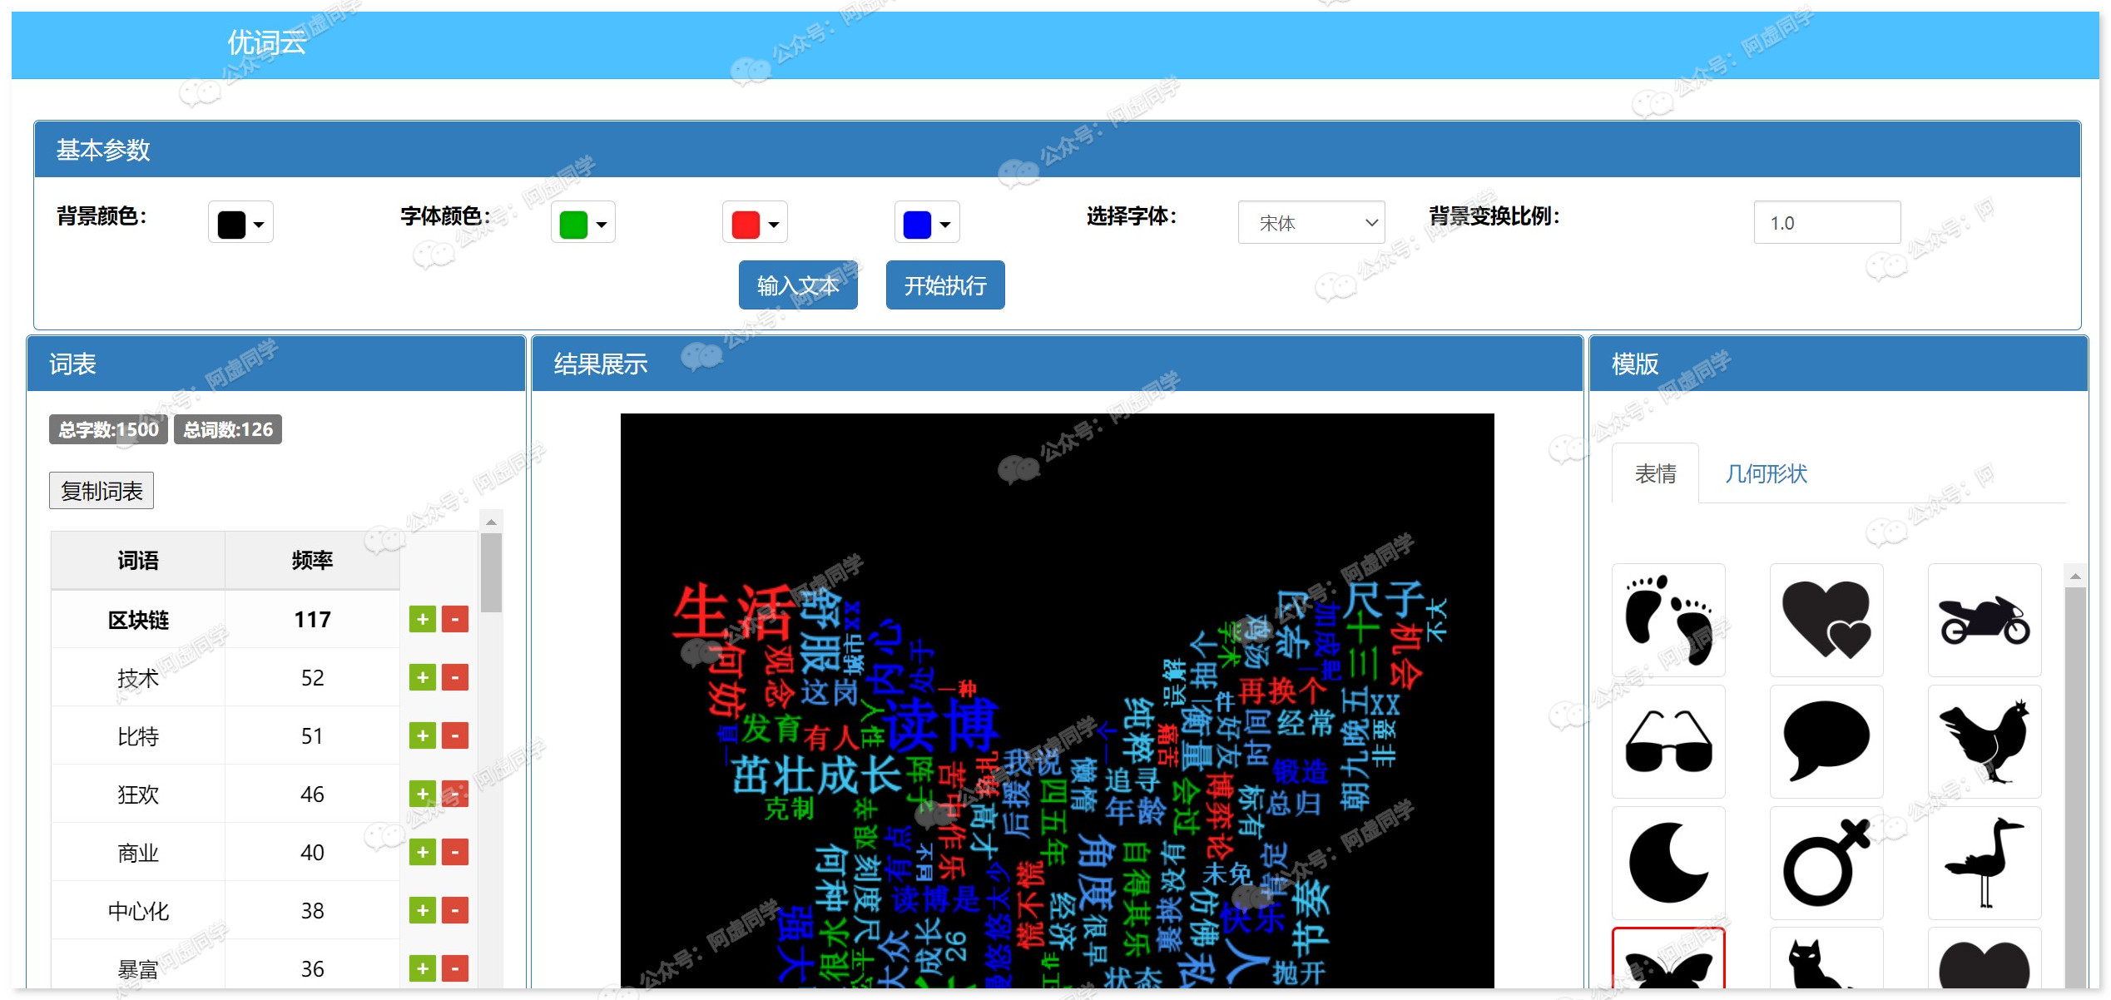2111x1000 pixels.
Task: Open the background color dropdown
Action: click(x=240, y=223)
